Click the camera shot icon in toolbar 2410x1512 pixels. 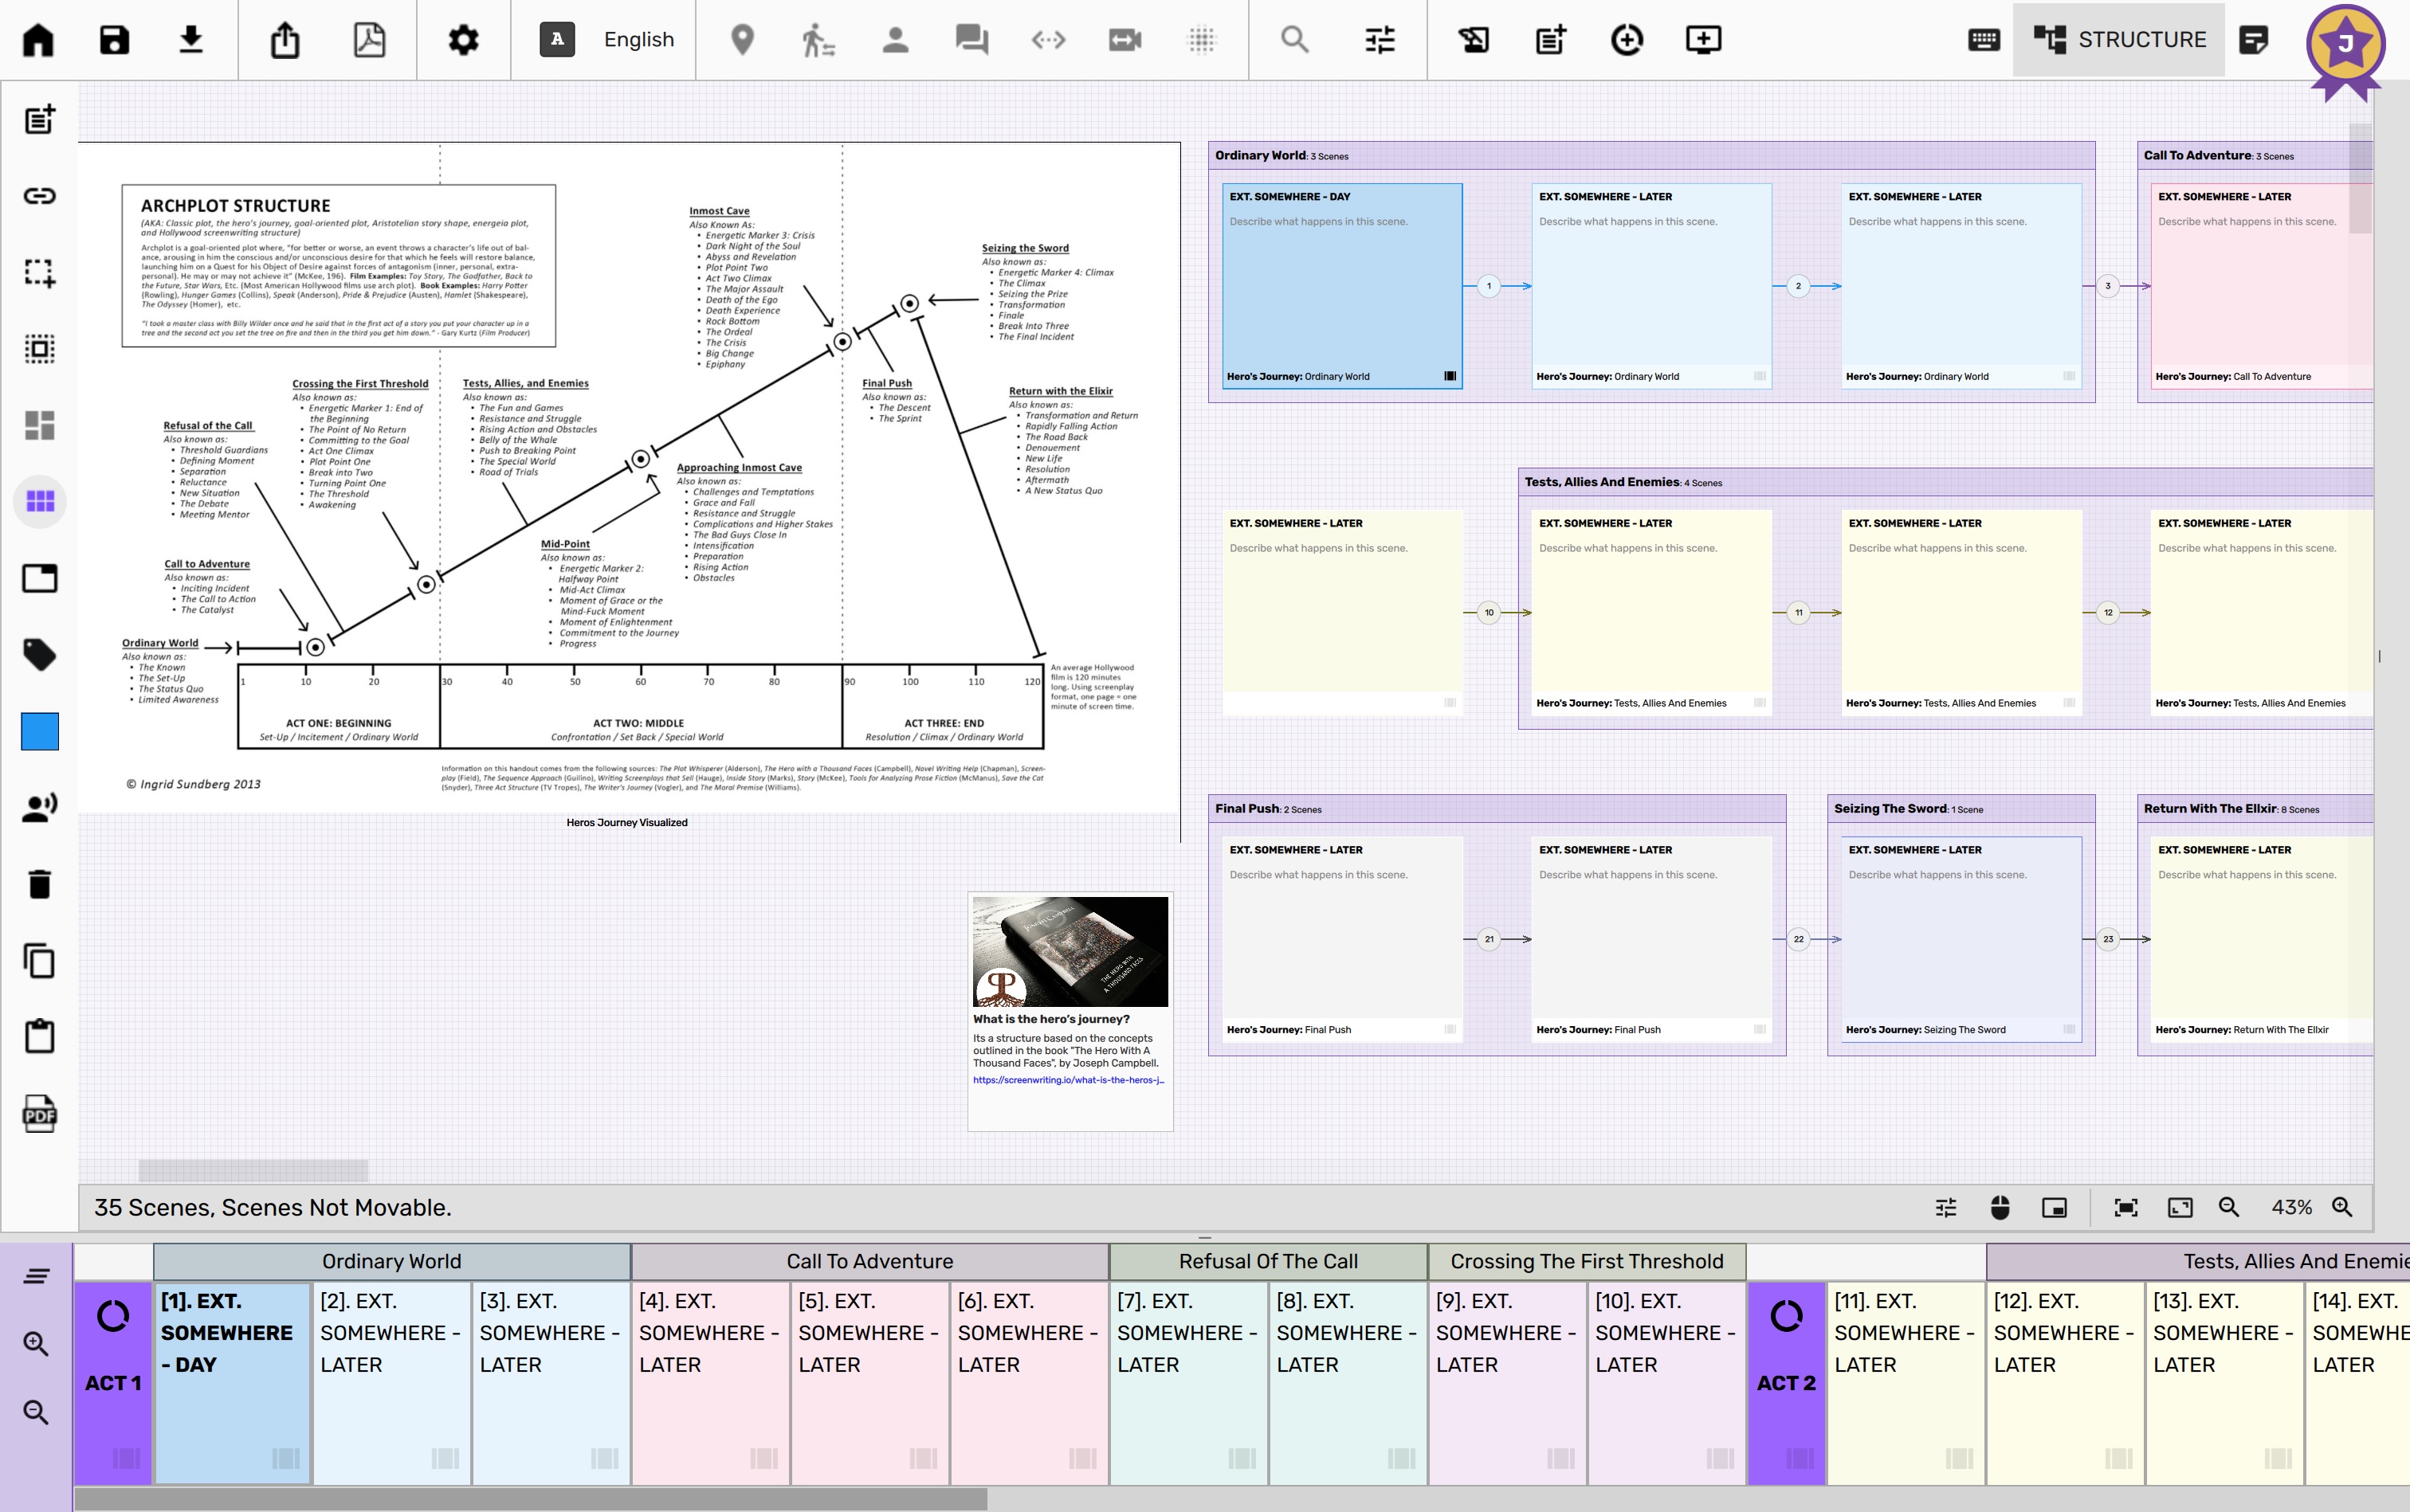[x=1125, y=40]
